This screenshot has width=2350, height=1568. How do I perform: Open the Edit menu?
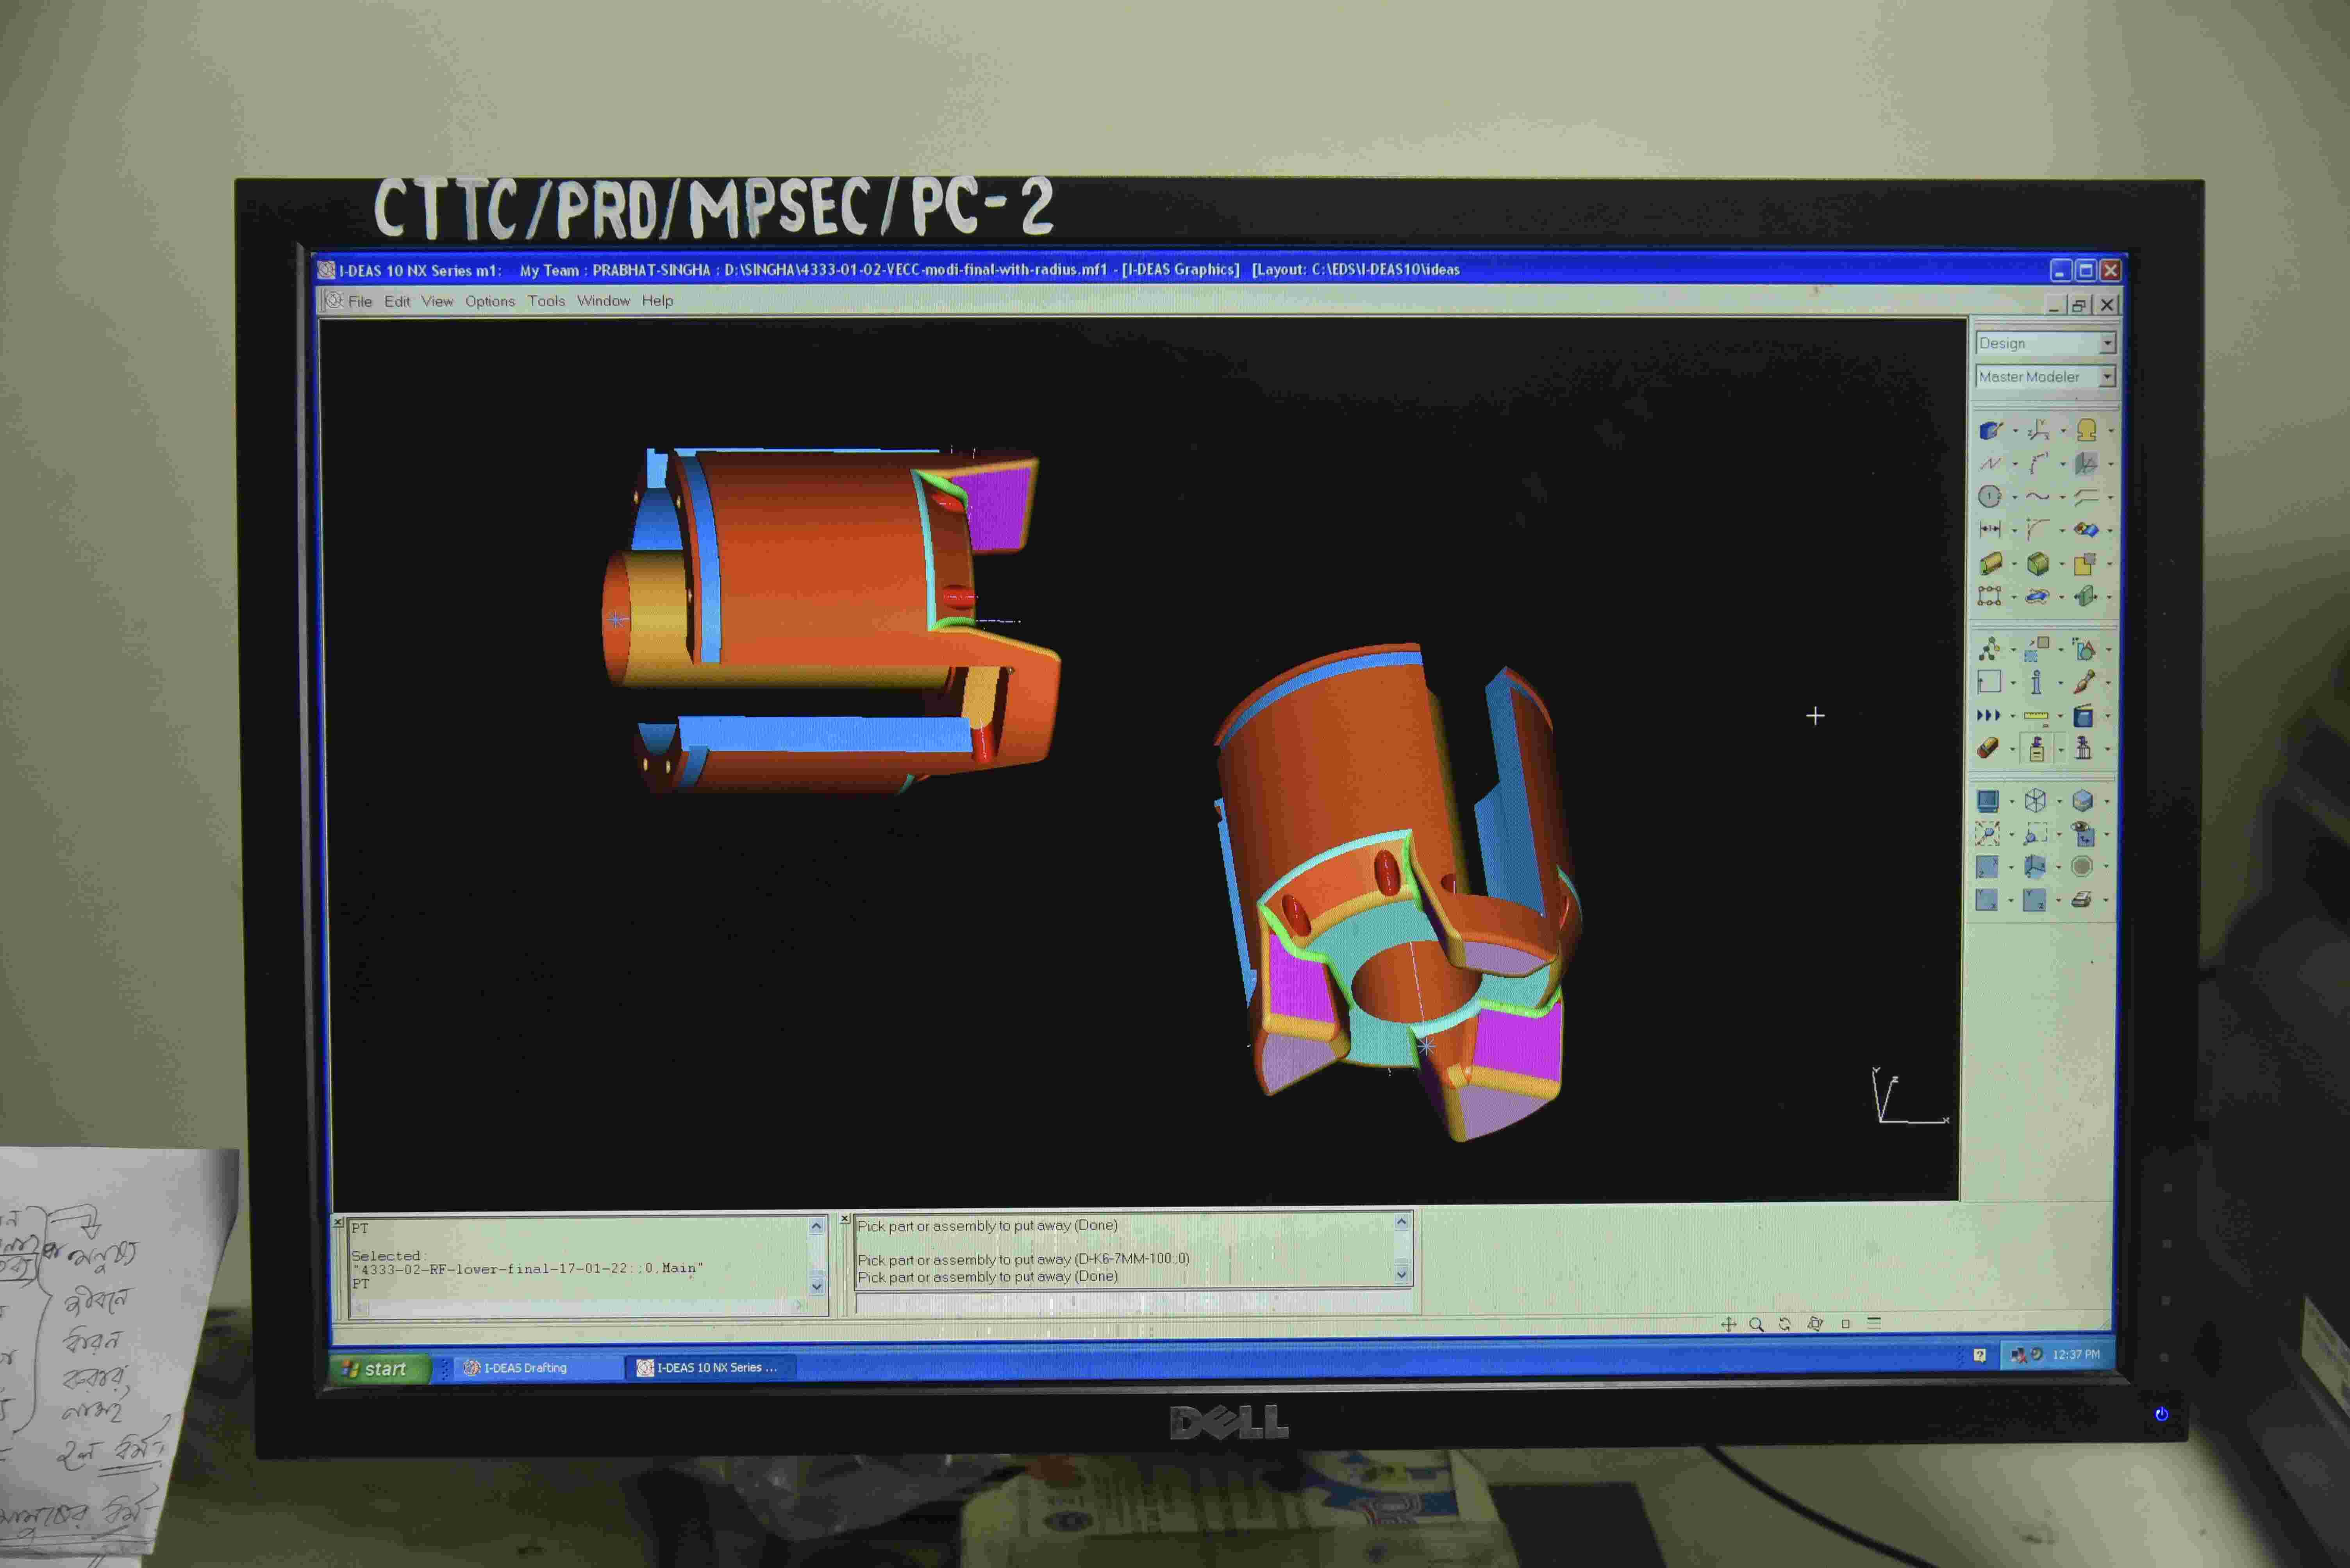pos(397,301)
